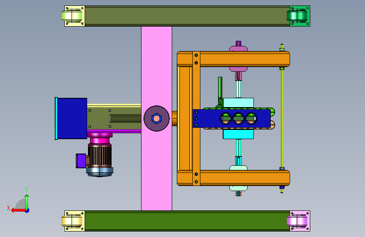Image resolution: width=365 pixels, height=237 pixels.
Task: Select the purple circular disk
Action: pos(157,118)
